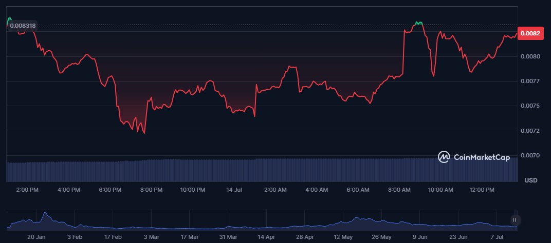
Task: Click the 4:00 AM time label
Action: pyautogui.click(x=317, y=190)
